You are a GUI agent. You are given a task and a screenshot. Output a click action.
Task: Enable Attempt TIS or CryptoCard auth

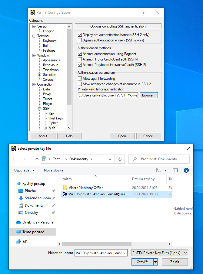pos(80,59)
